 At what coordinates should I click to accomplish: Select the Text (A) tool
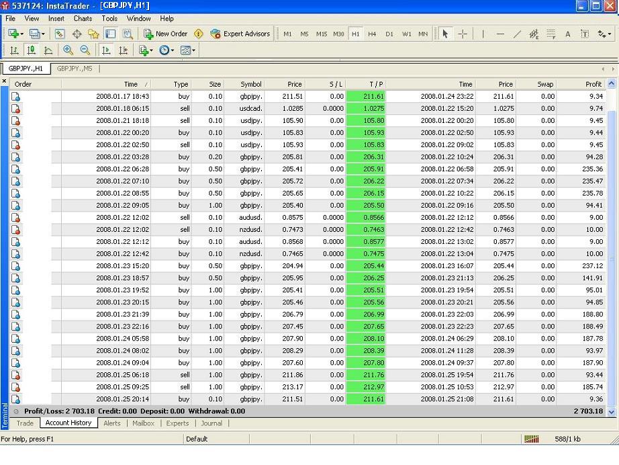click(x=568, y=34)
